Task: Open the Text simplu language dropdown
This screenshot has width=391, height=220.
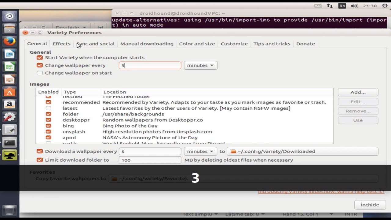Action: coord(200,214)
